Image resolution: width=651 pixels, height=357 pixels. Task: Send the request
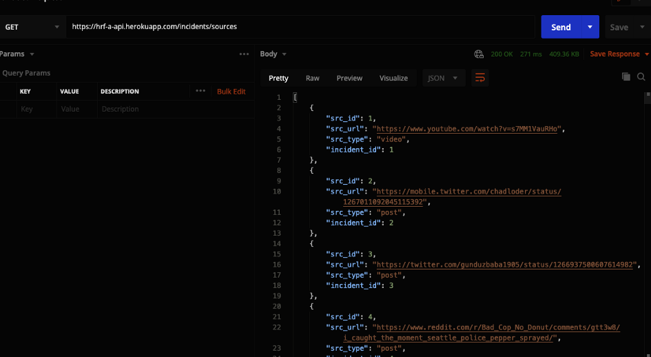[561, 27]
